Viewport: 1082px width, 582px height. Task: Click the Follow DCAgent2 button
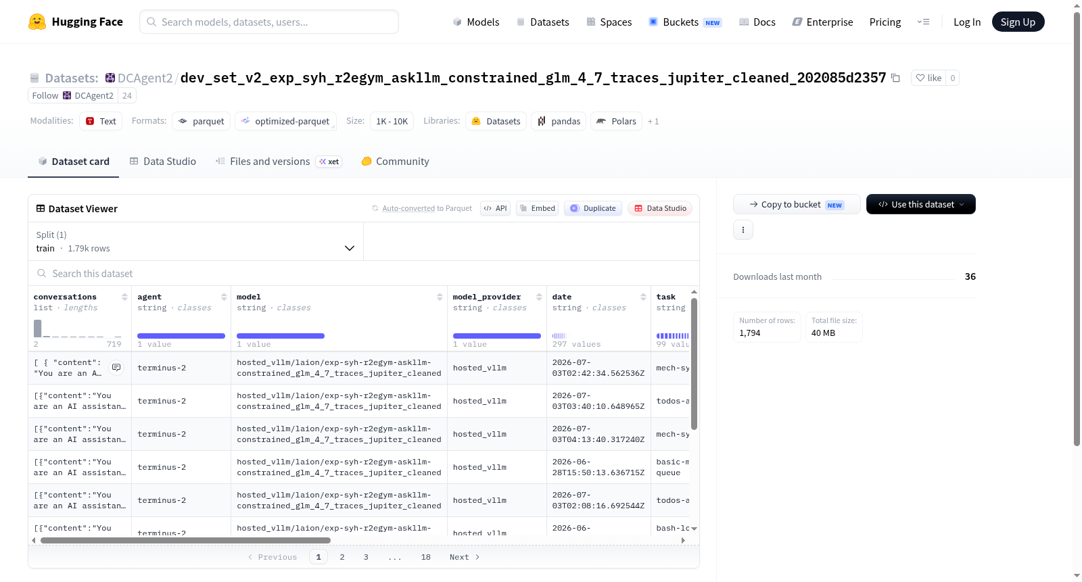coord(73,95)
